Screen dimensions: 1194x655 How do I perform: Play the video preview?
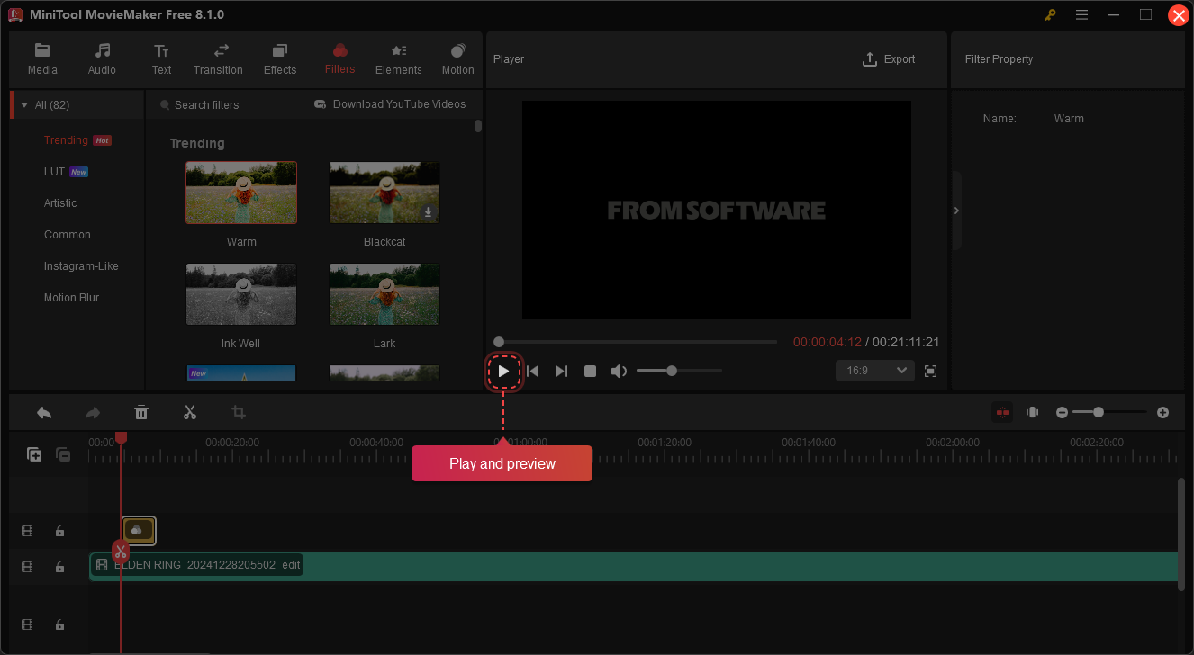tap(504, 371)
